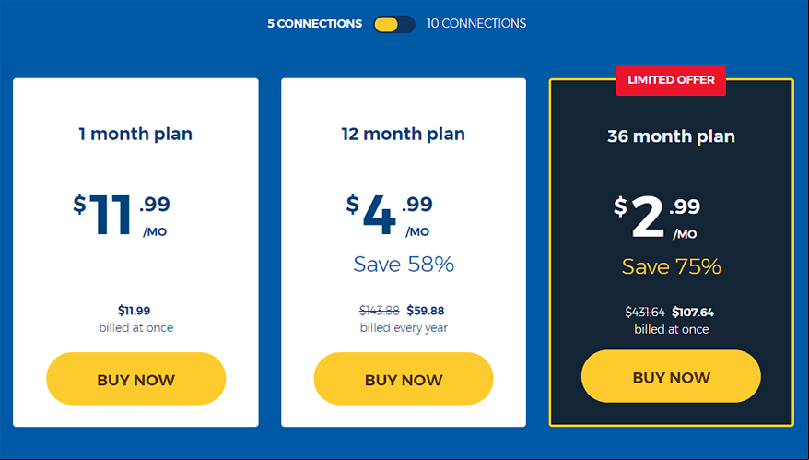Click BUY NOW for 1 month plan
The height and width of the screenshot is (460, 809).
point(136,379)
